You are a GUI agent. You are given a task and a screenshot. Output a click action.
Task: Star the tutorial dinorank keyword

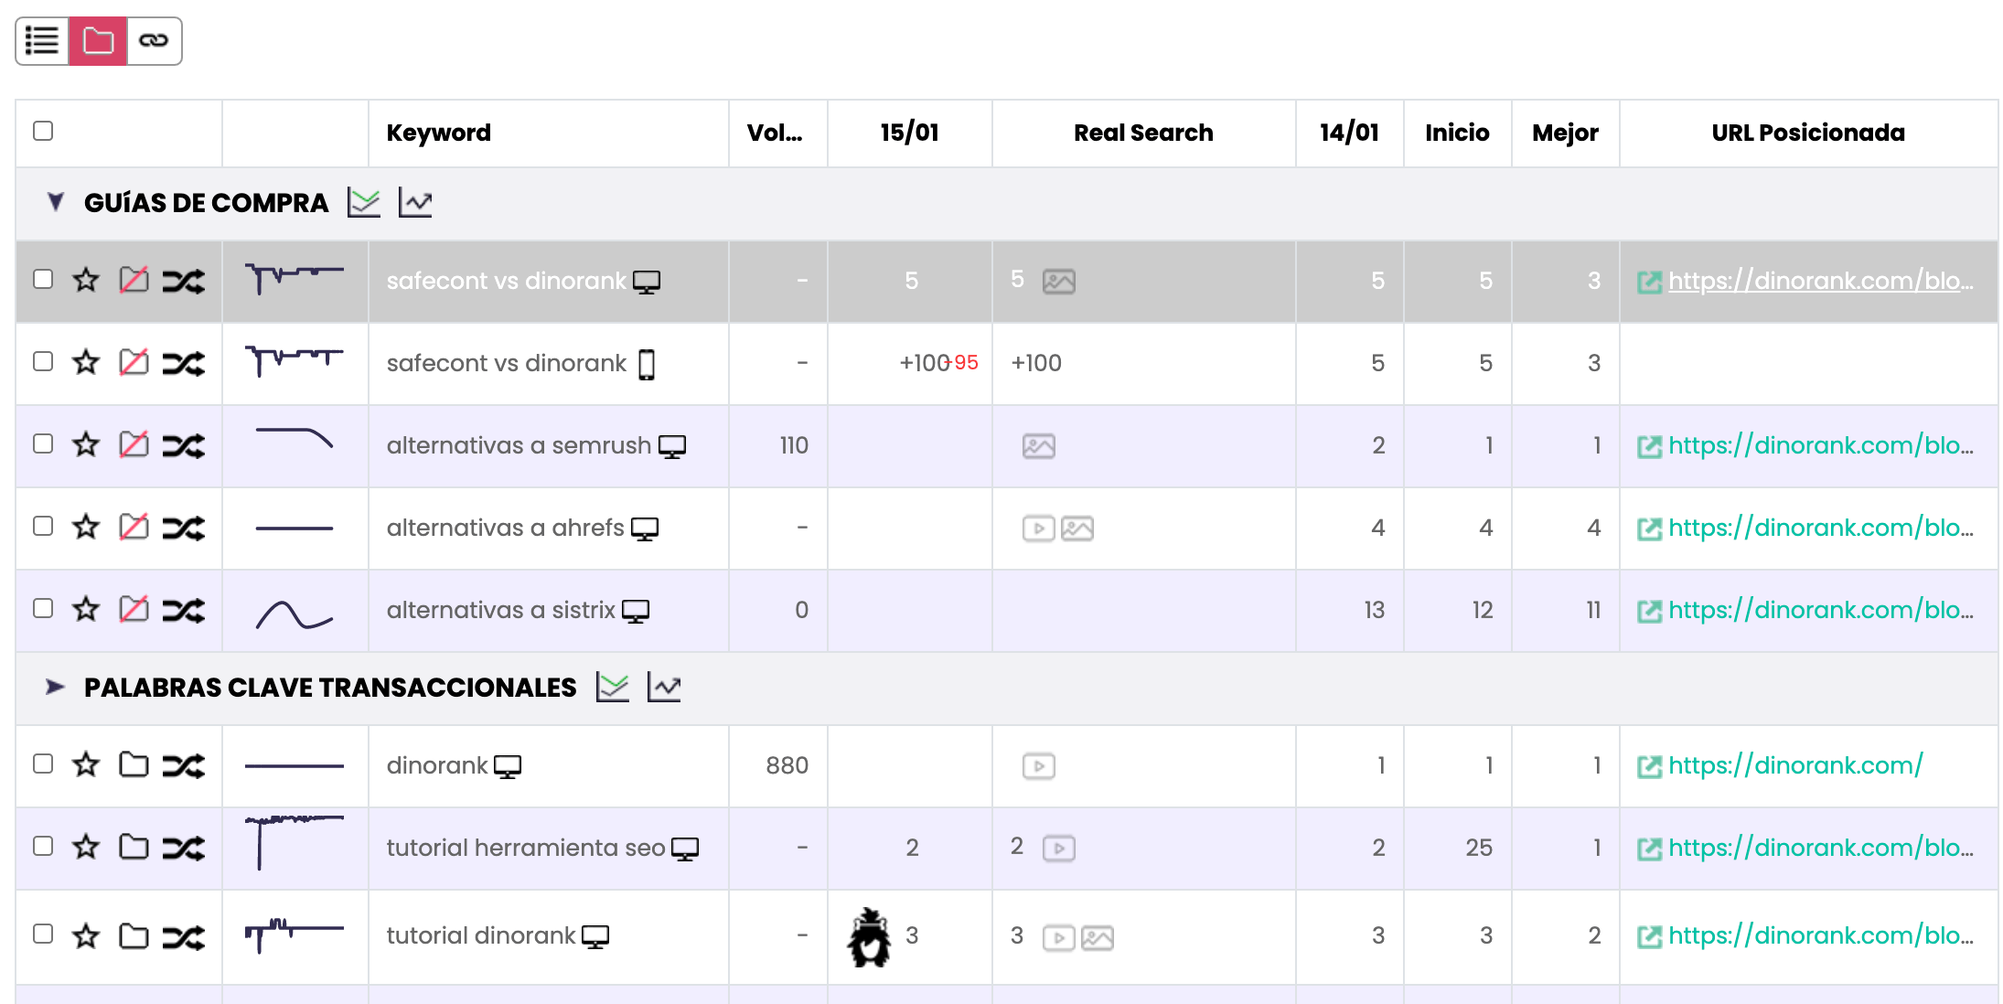(86, 936)
